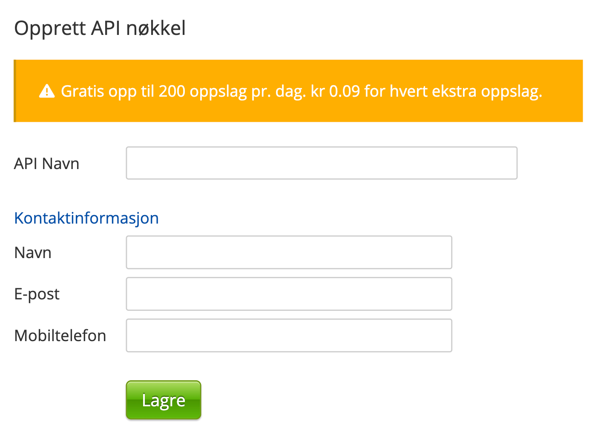
Task: Focus the API Navn text field
Action: click(322, 163)
